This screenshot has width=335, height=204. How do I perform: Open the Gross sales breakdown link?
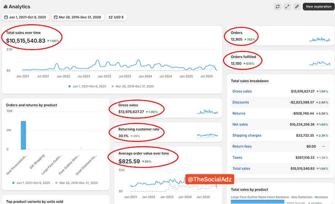click(x=242, y=91)
